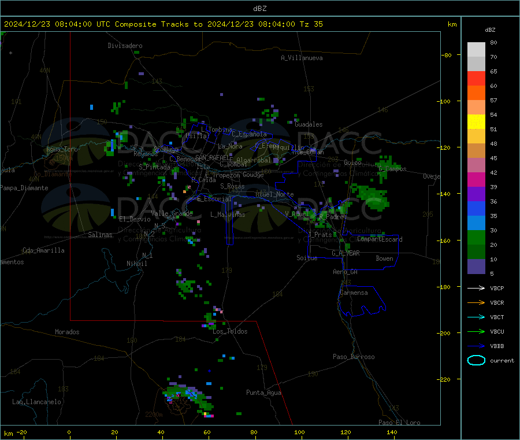Image resolution: width=520 pixels, height=440 pixels.
Task: Click the Guadales map label
Action: [x=309, y=124]
